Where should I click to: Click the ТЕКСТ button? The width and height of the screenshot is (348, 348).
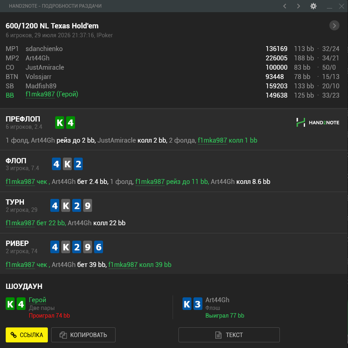(x=229, y=335)
